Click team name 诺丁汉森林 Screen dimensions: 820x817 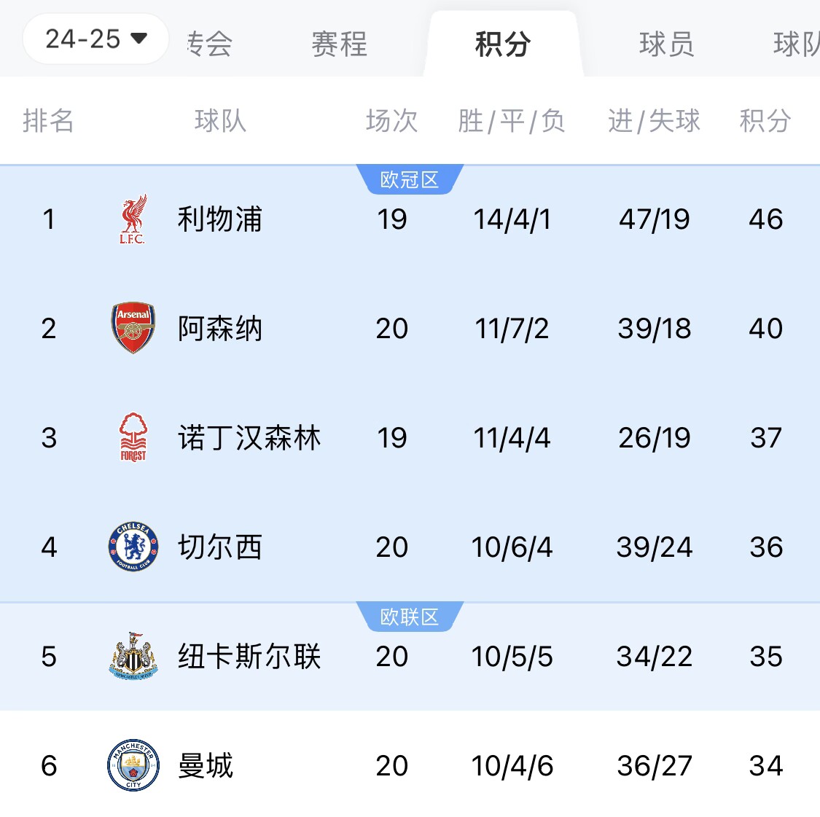pos(249,438)
